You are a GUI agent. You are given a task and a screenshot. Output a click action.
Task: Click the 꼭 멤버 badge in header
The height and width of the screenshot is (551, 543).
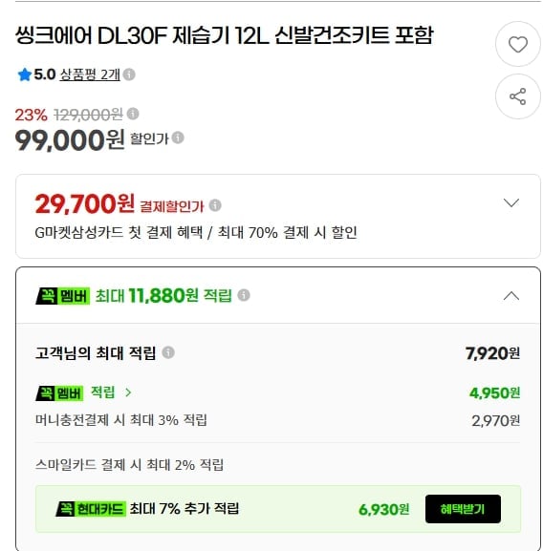62,296
